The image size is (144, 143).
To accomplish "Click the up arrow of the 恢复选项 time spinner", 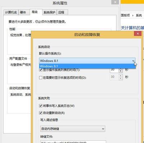I will [x=121, y=75].
